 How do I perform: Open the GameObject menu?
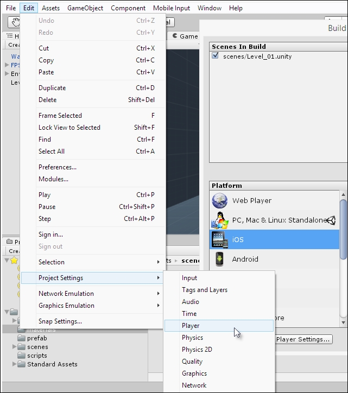coord(85,8)
